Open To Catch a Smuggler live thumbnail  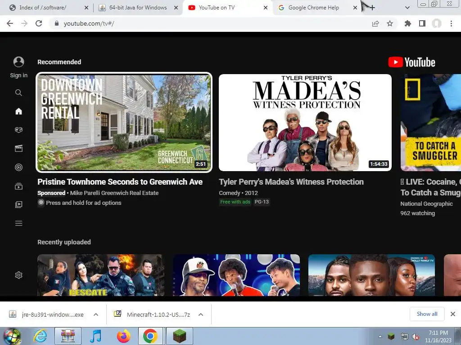(x=431, y=122)
